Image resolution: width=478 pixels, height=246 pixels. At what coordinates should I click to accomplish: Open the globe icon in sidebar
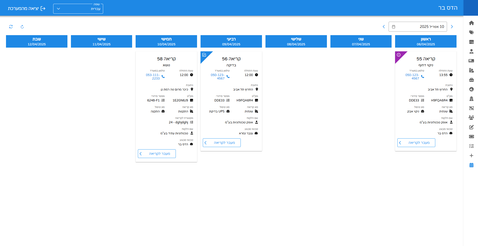471,89
